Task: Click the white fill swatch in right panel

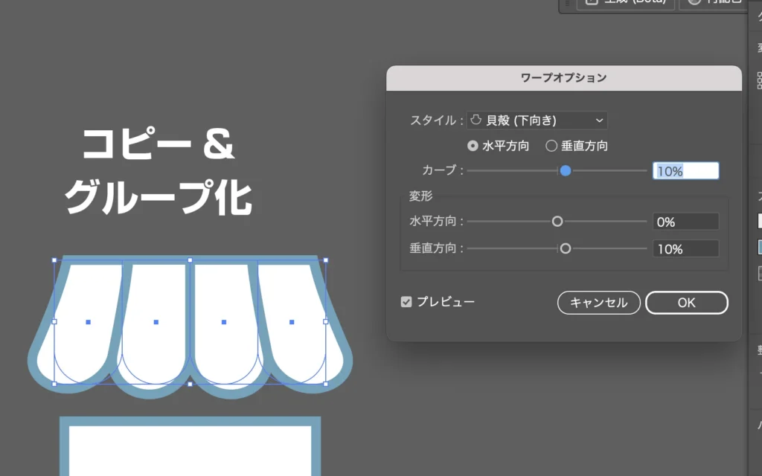Action: [759, 221]
